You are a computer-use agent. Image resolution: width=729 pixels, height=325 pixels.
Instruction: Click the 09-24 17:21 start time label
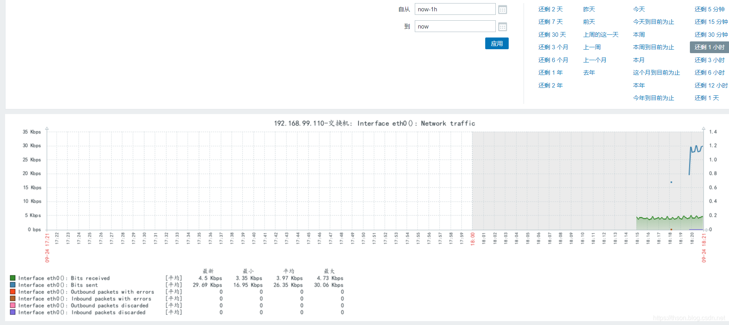click(x=47, y=248)
